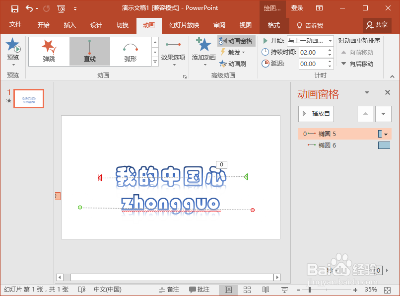Increase duration with the up spinner

[330, 50]
